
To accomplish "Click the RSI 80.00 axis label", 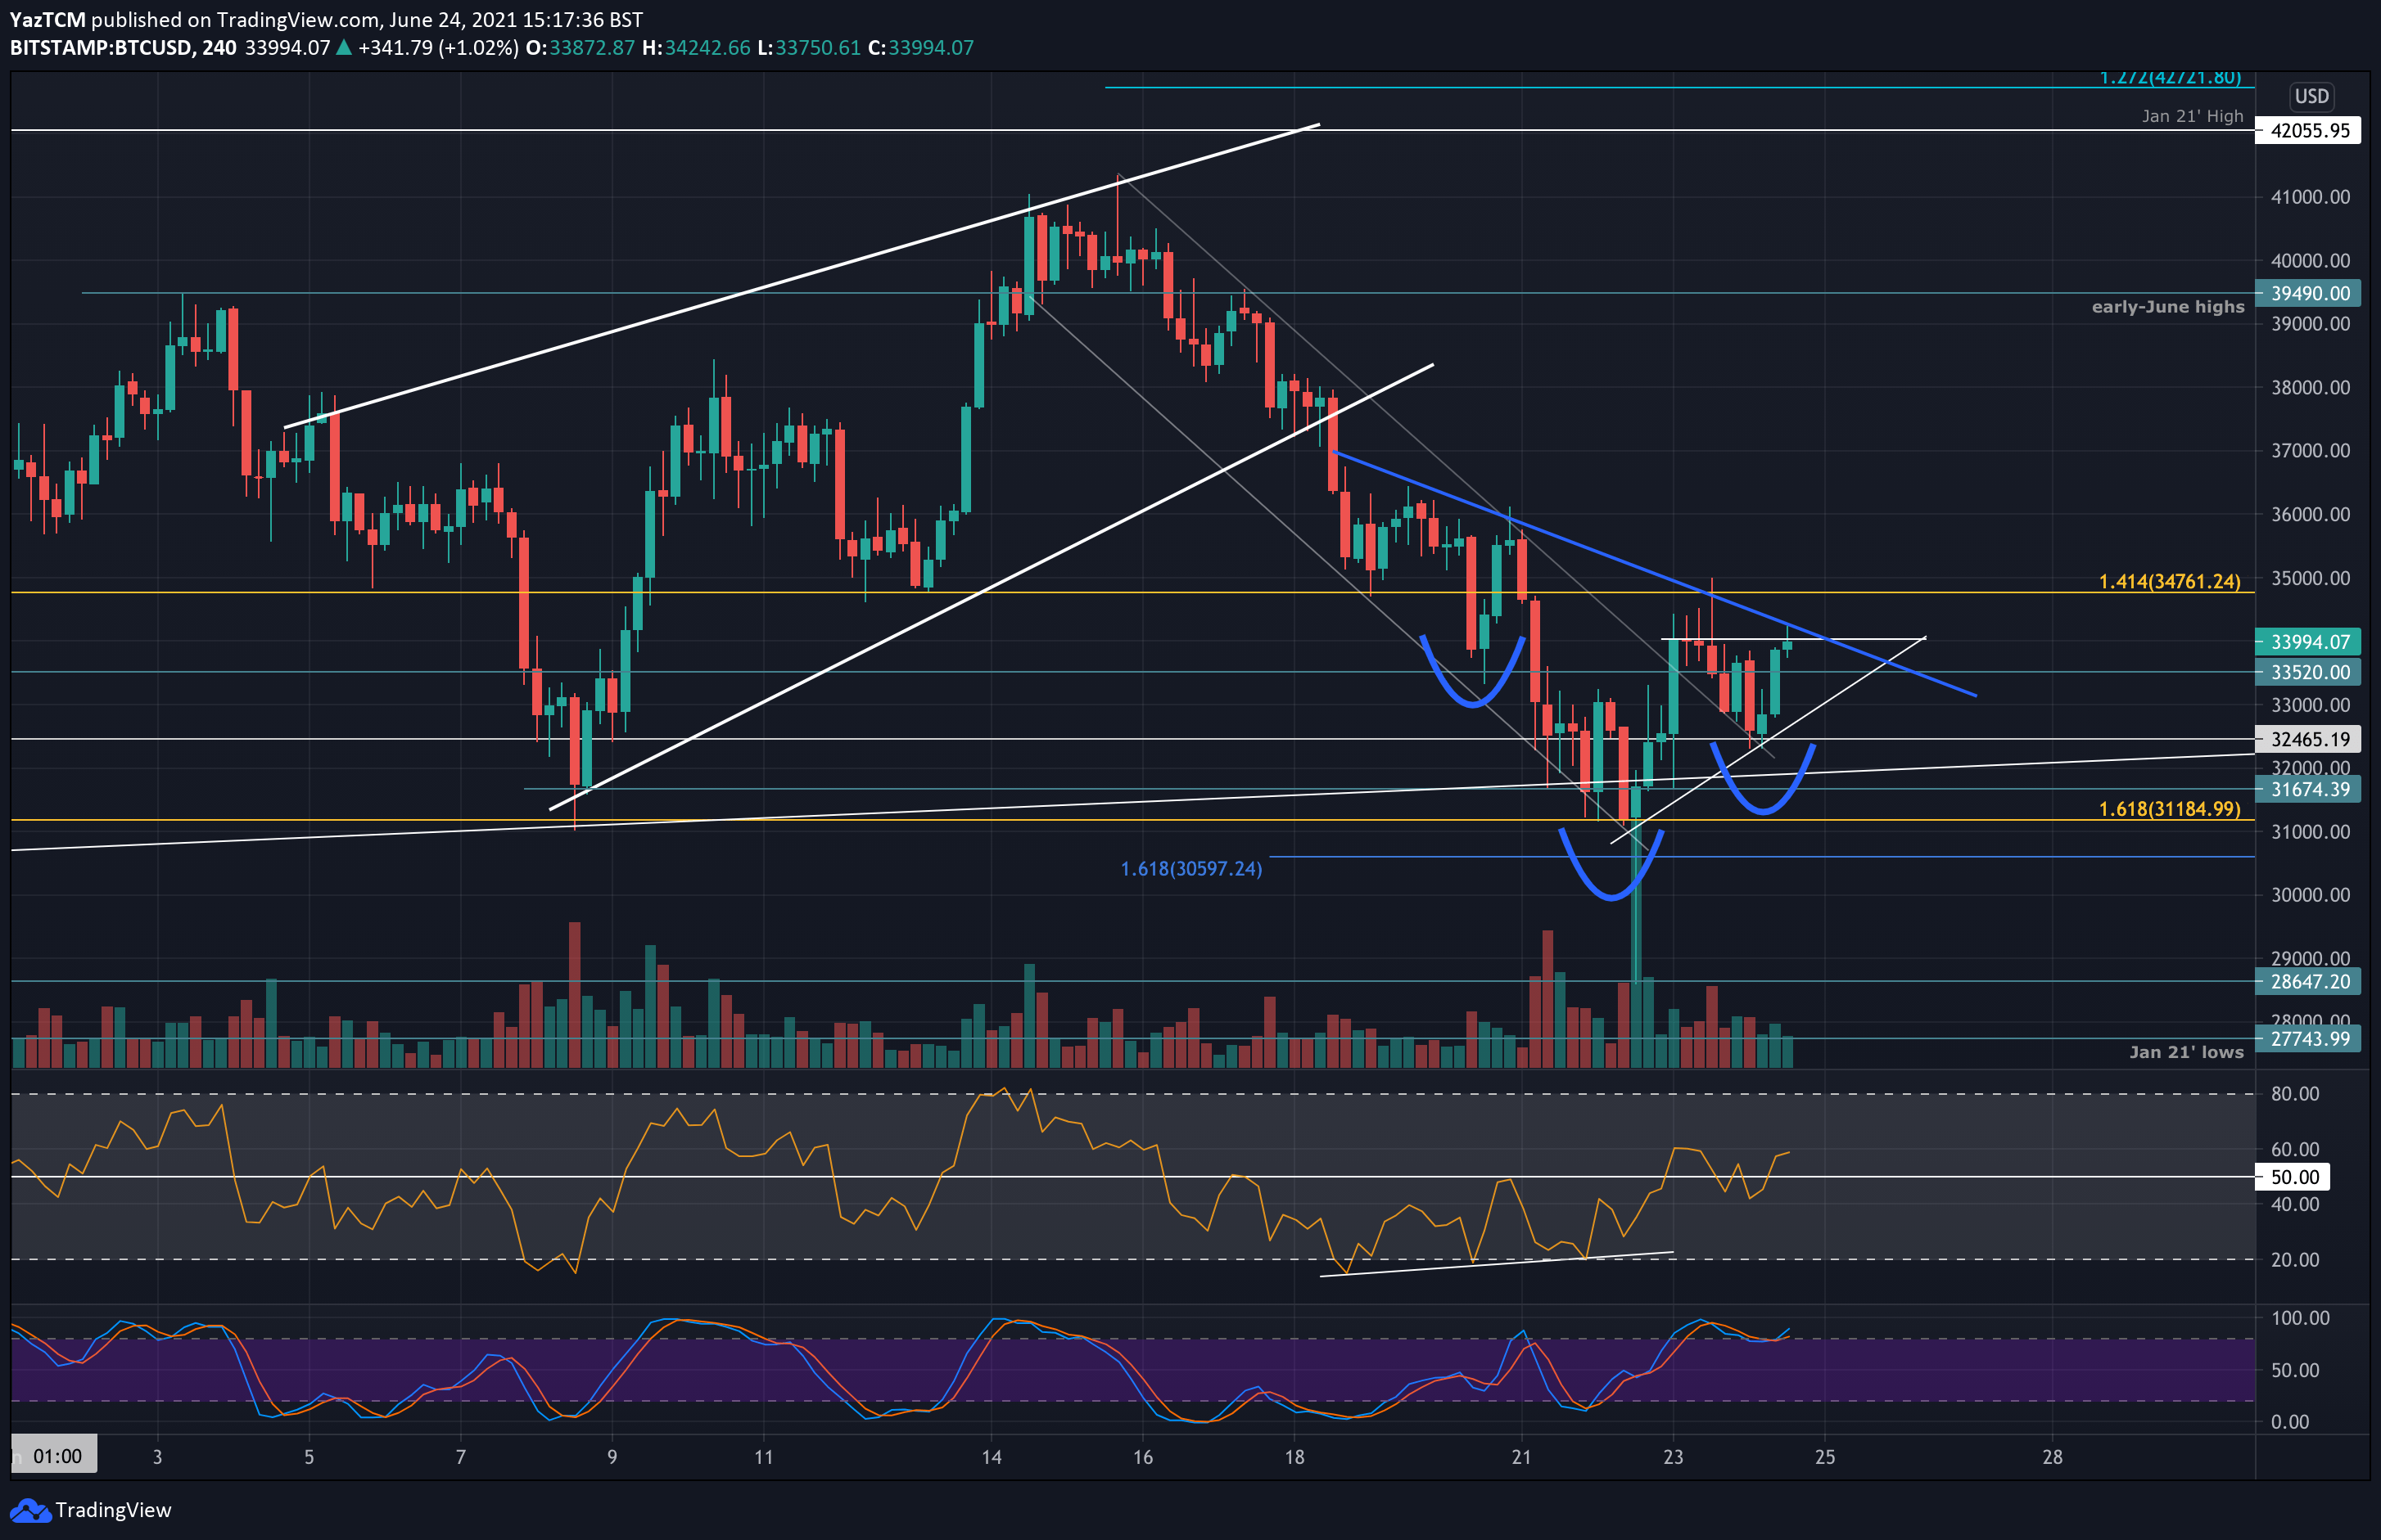I will point(2294,1094).
